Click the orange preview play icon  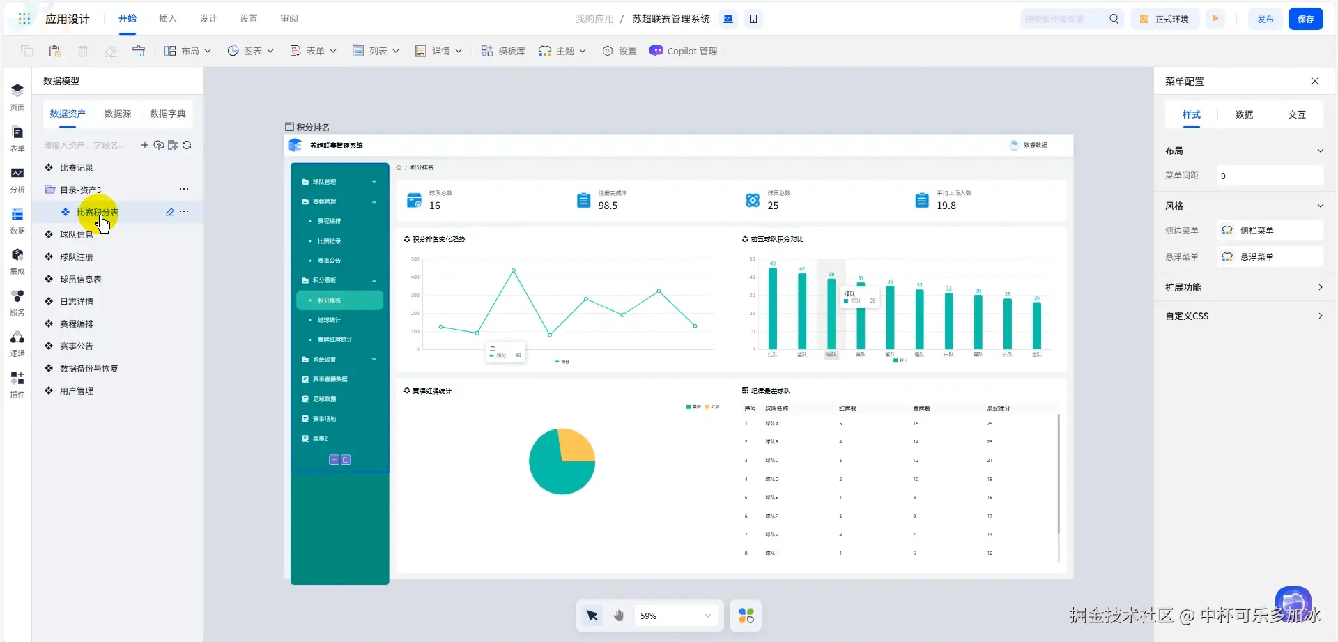[x=1215, y=19]
